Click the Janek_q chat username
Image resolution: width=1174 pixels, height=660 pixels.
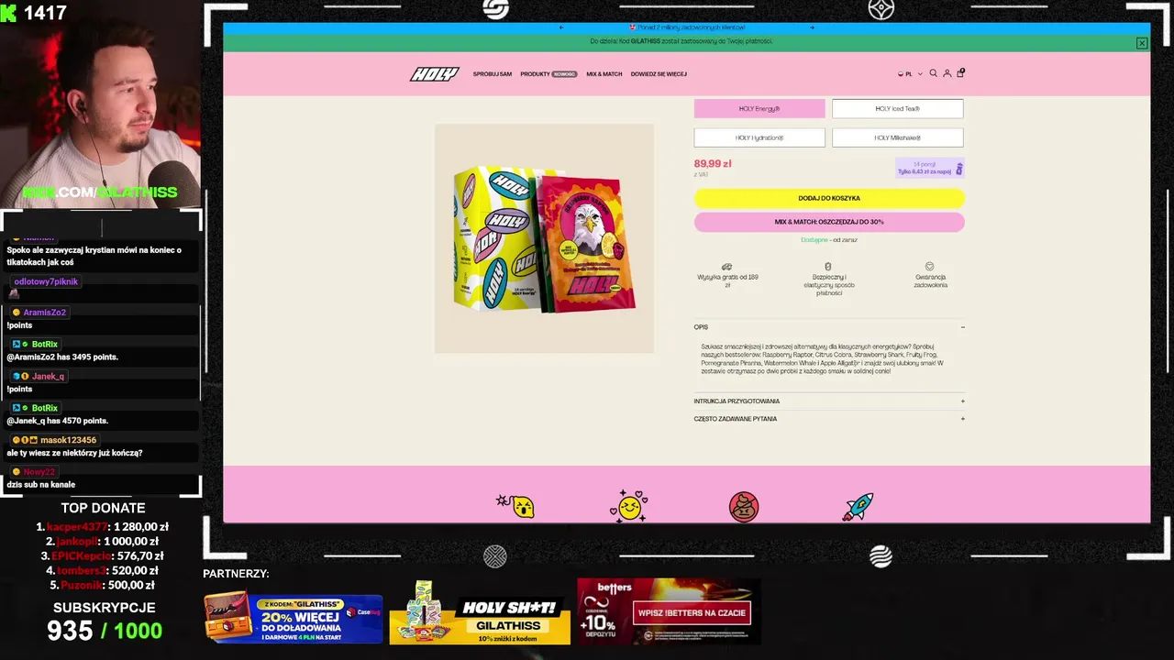coord(48,377)
